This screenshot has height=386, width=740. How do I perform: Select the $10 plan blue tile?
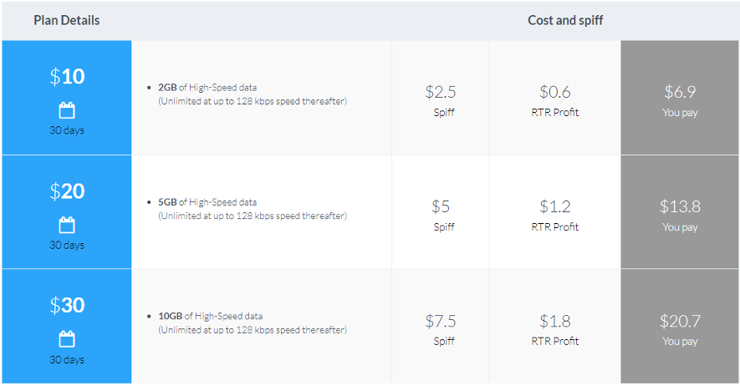pos(67,98)
